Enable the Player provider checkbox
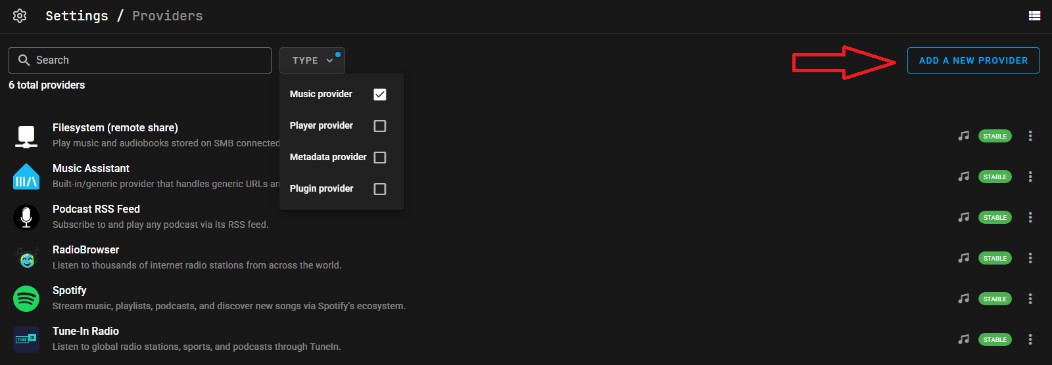This screenshot has width=1052, height=365. point(379,126)
